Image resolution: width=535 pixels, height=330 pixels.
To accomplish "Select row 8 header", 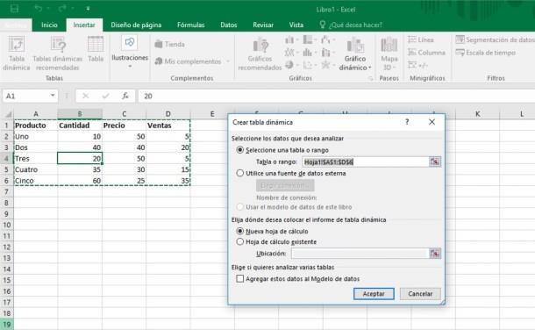I will (6, 203).
